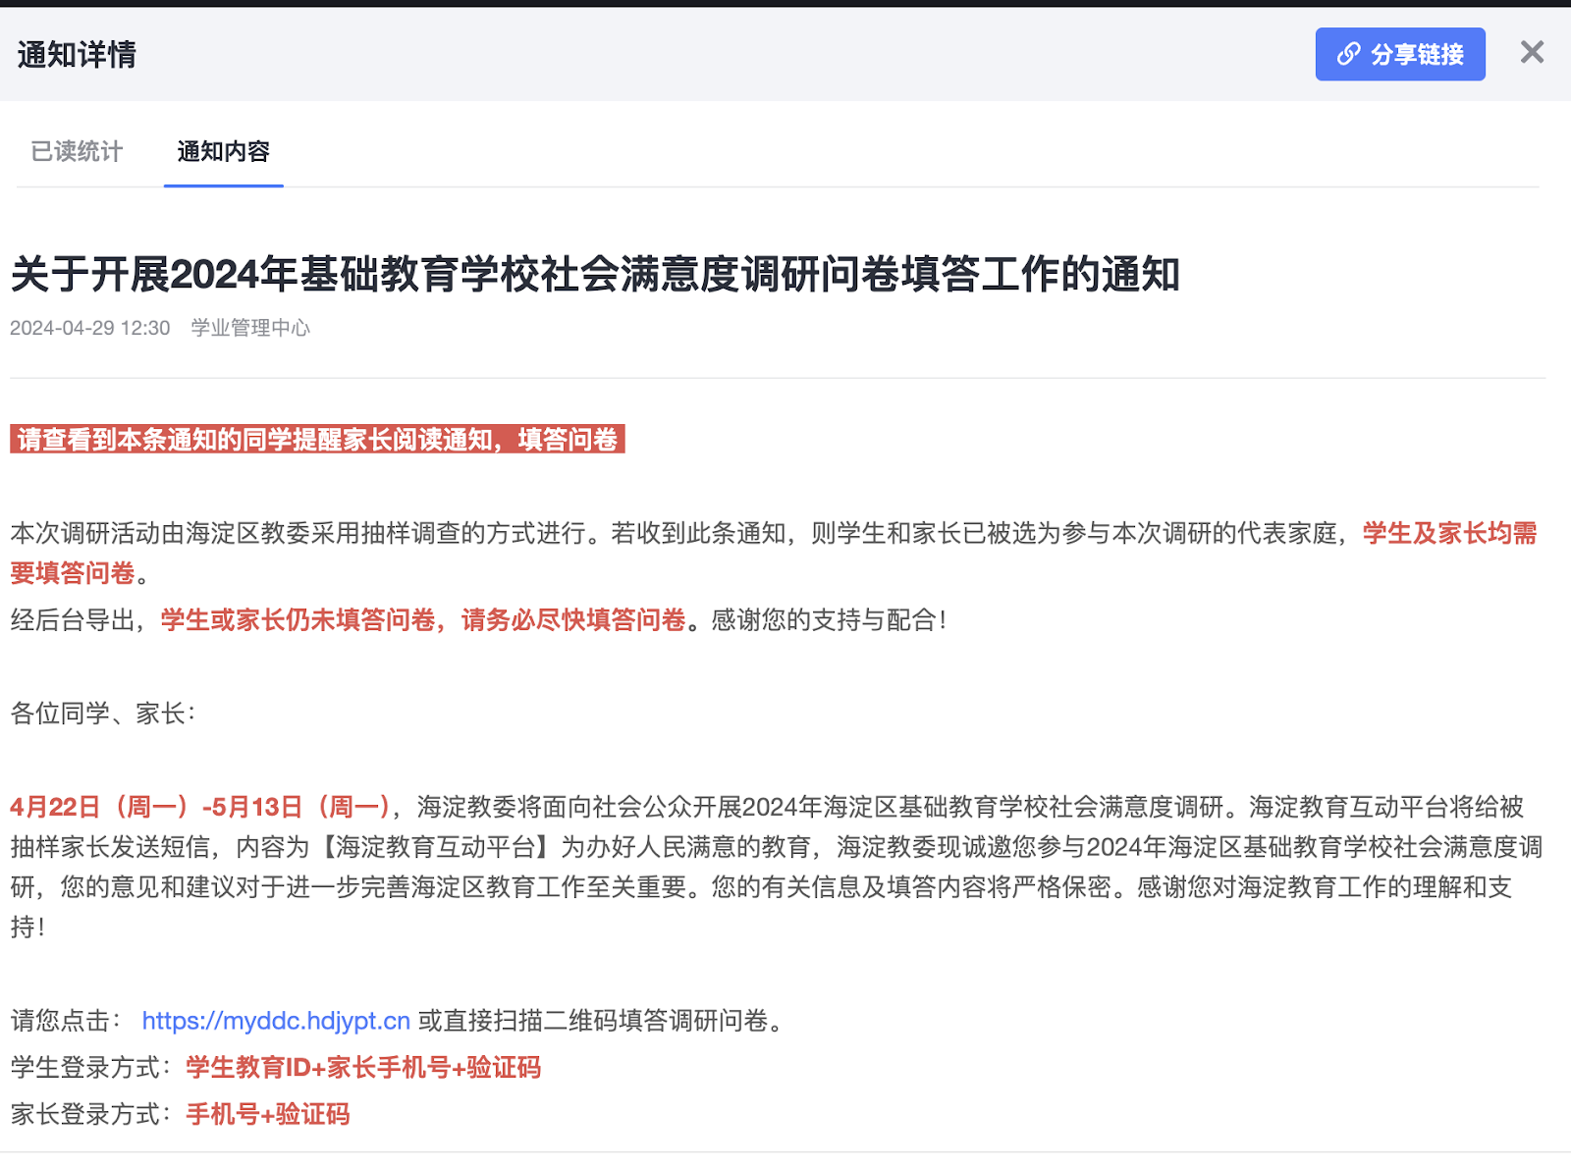Image resolution: width=1571 pixels, height=1167 pixels.
Task: Click the publisher name 学业管理中心
Action: 250,328
